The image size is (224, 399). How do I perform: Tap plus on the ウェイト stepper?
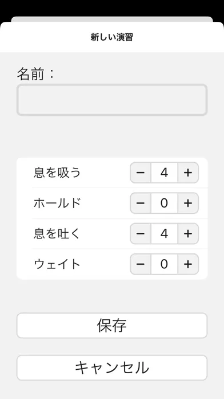[188, 264]
